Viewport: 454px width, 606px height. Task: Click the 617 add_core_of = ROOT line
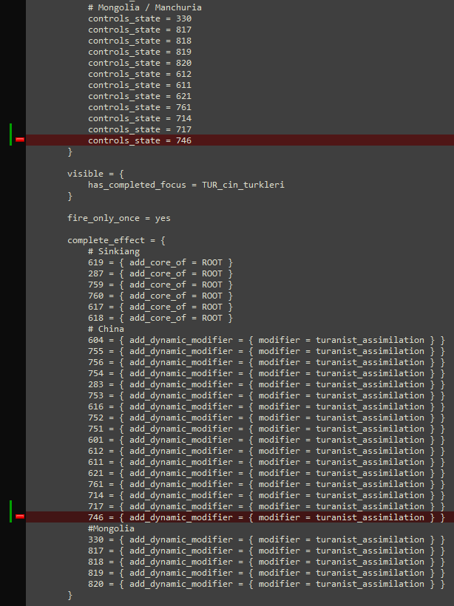click(160, 307)
